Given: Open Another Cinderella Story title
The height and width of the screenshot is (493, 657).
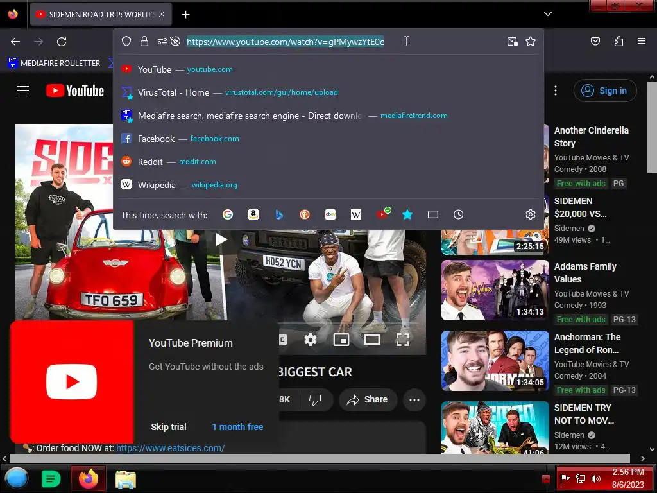Looking at the screenshot, I should pos(591,137).
